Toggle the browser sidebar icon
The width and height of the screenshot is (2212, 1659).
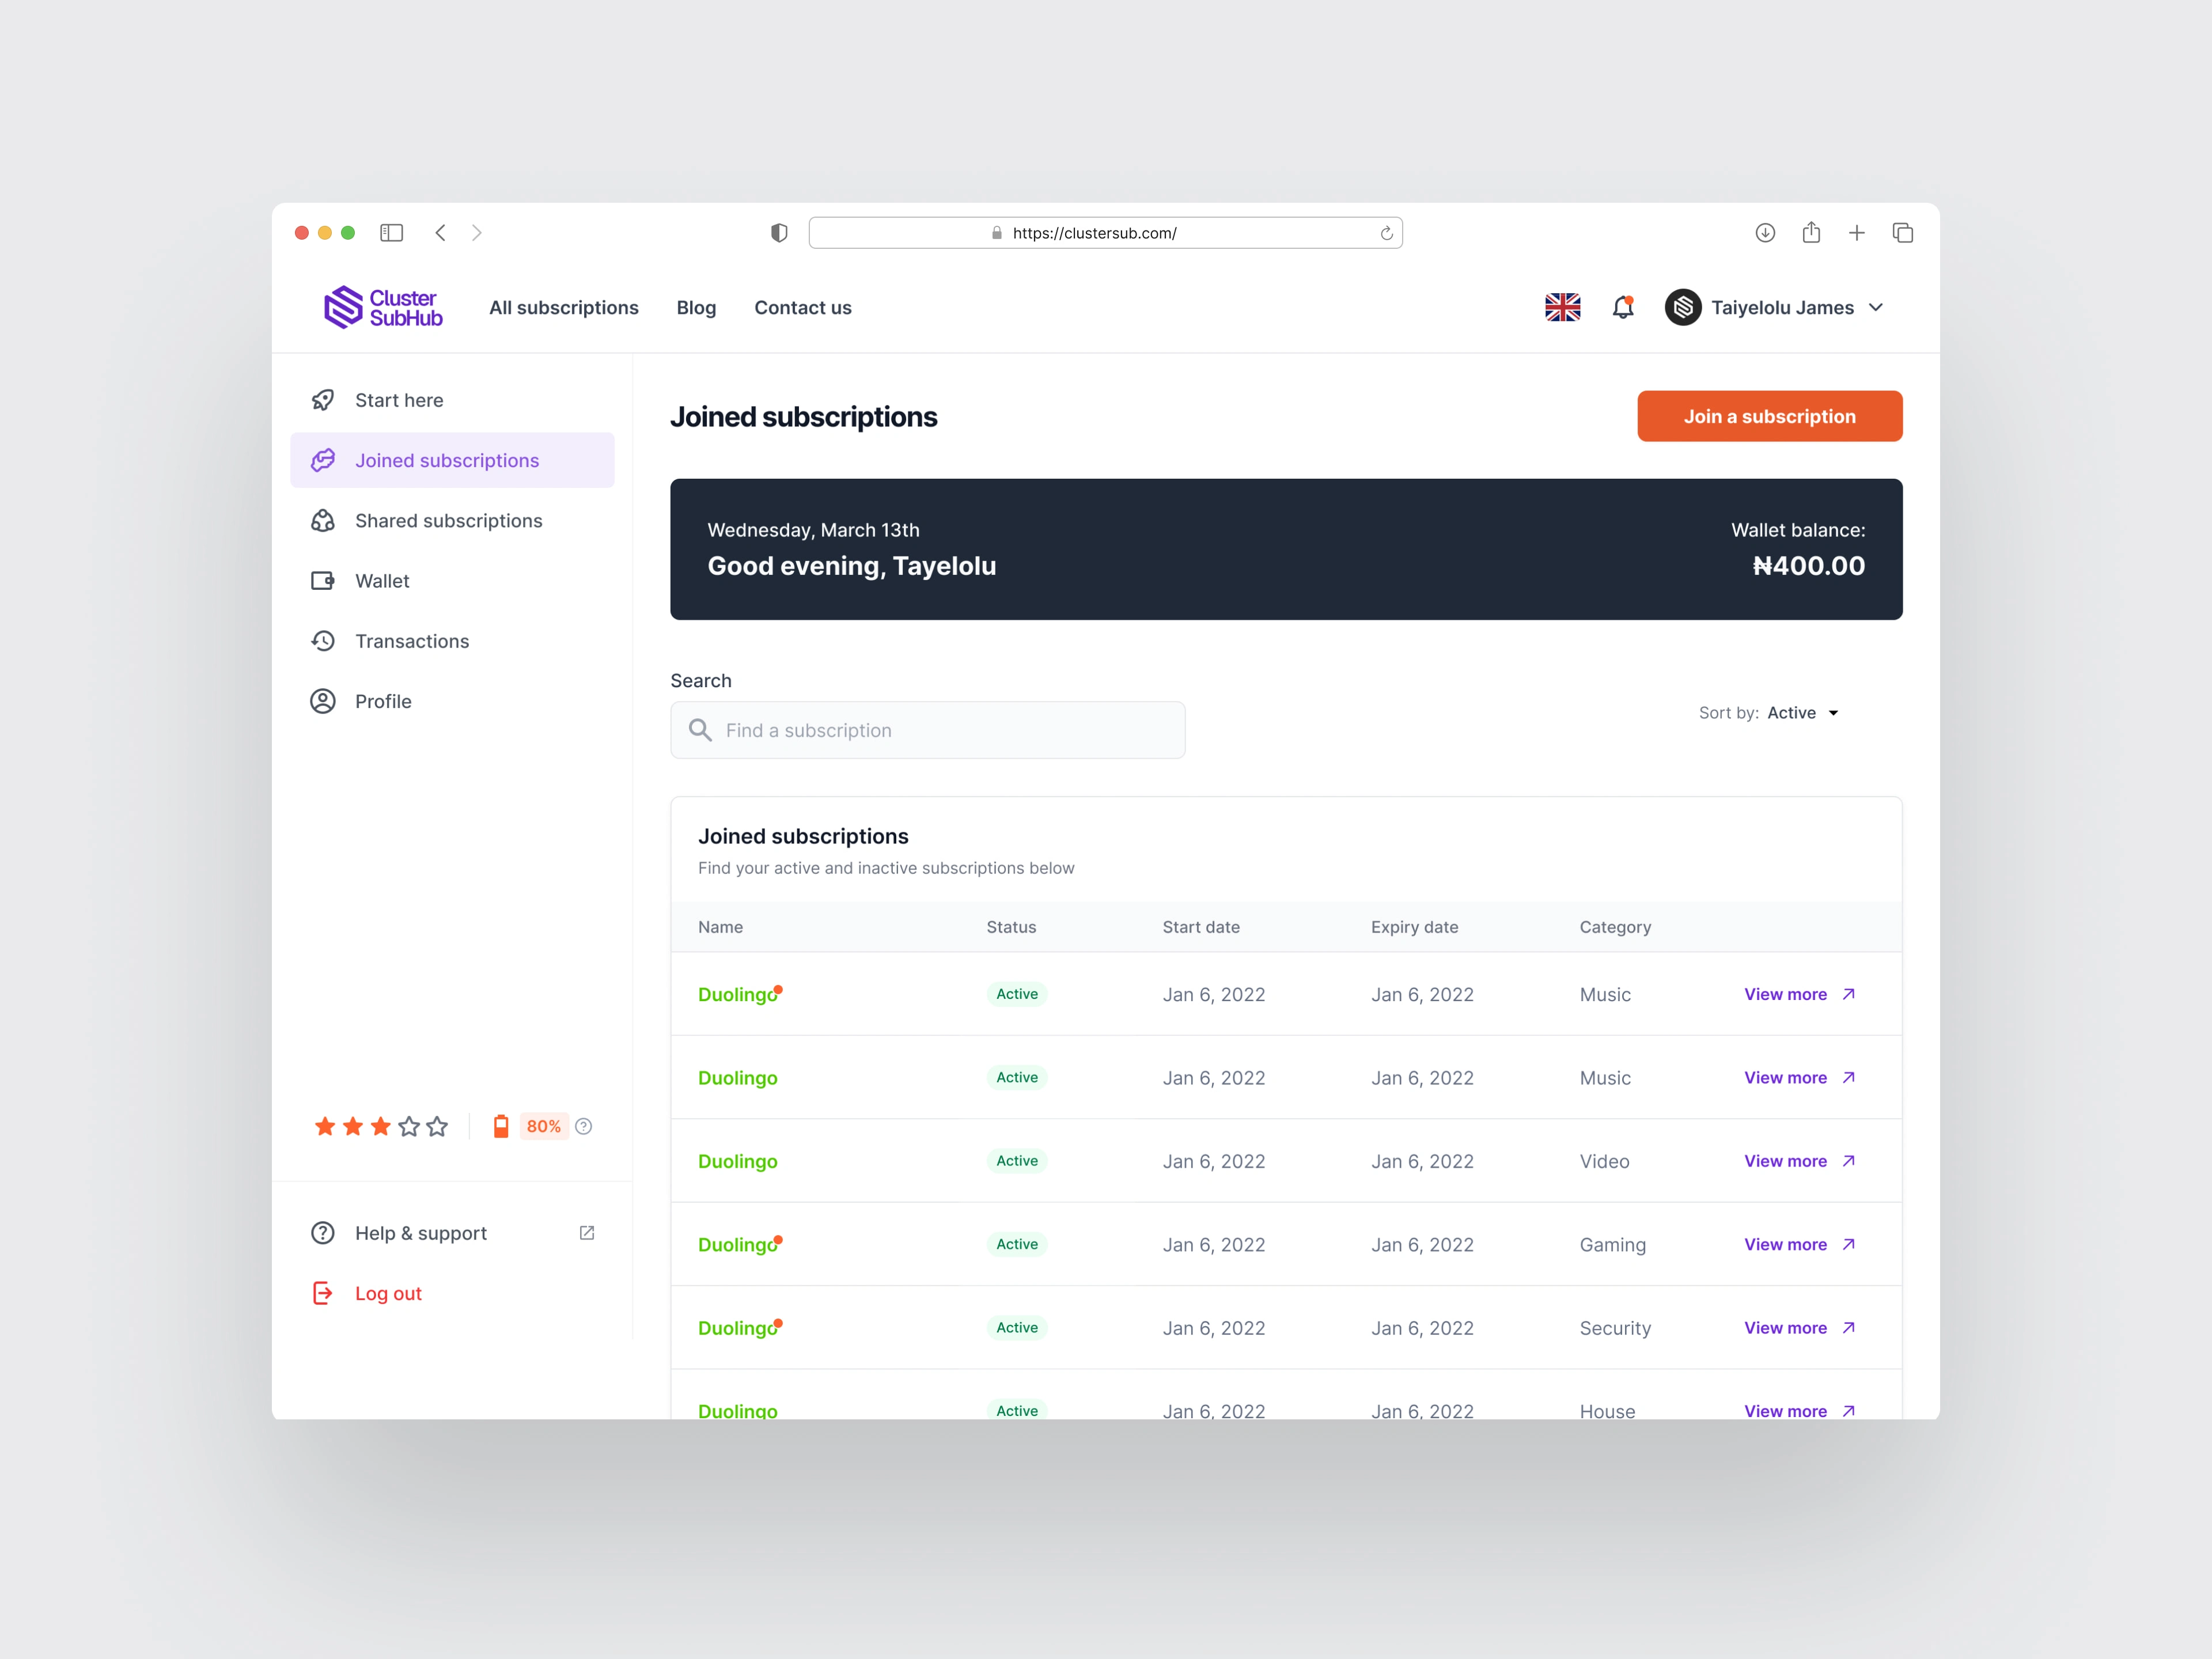(x=391, y=233)
